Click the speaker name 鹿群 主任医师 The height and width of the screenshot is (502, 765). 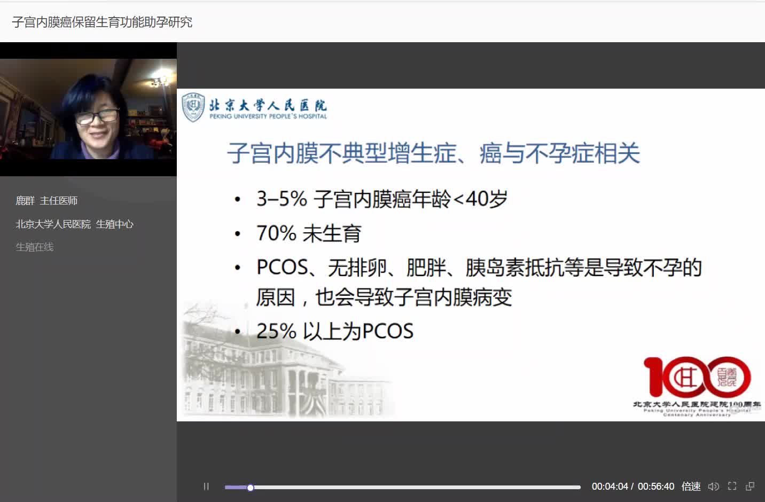coord(46,201)
